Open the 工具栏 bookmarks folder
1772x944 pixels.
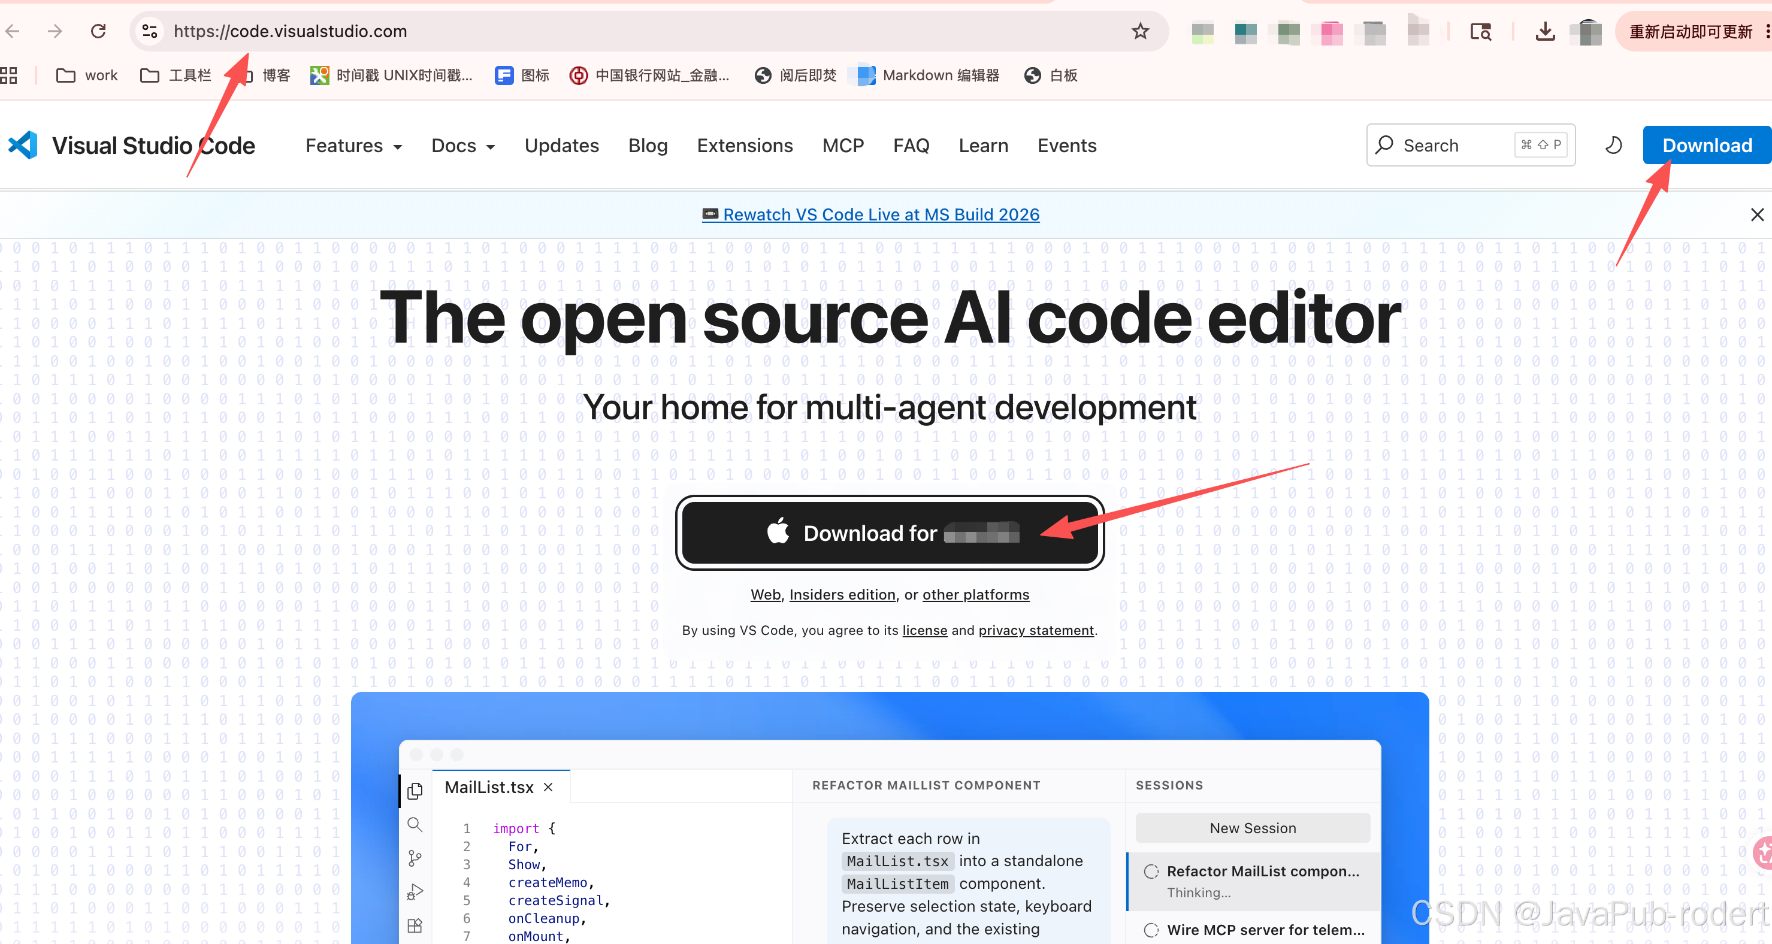(176, 75)
